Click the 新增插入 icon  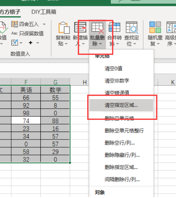point(80,27)
